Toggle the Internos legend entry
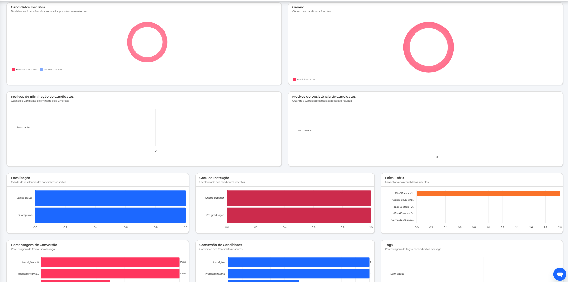 51,70
